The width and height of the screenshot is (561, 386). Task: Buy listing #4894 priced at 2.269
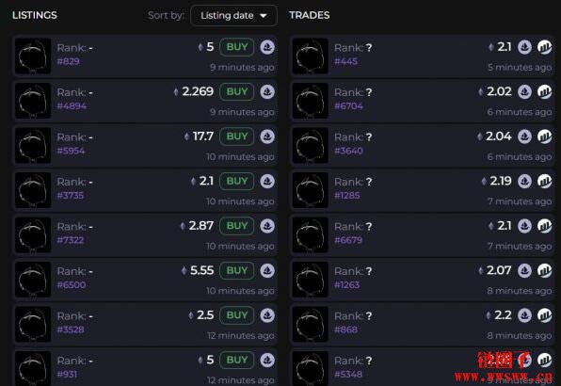coord(237,92)
